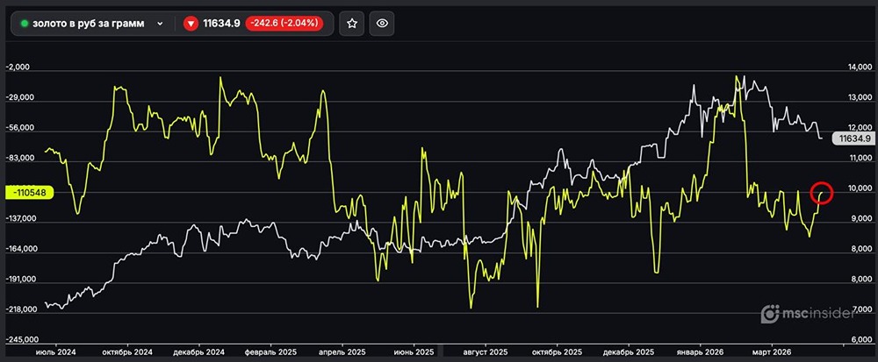The height and width of the screenshot is (362, 878).
Task: Select 'январь 2026' on the time axis
Action: (702, 351)
